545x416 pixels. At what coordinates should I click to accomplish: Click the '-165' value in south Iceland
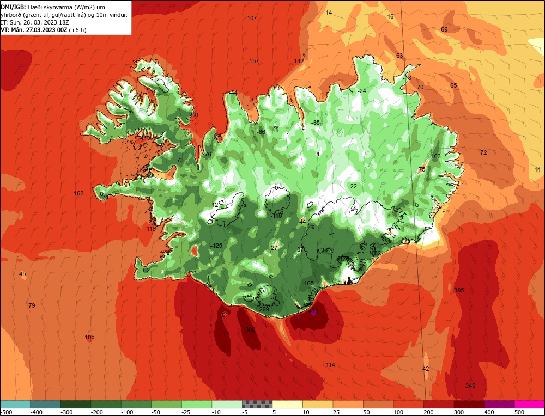point(307,283)
